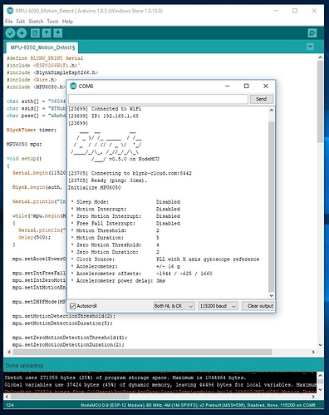The image size is (329, 415).
Task: Click the Send button in COM6
Action: tap(262, 99)
